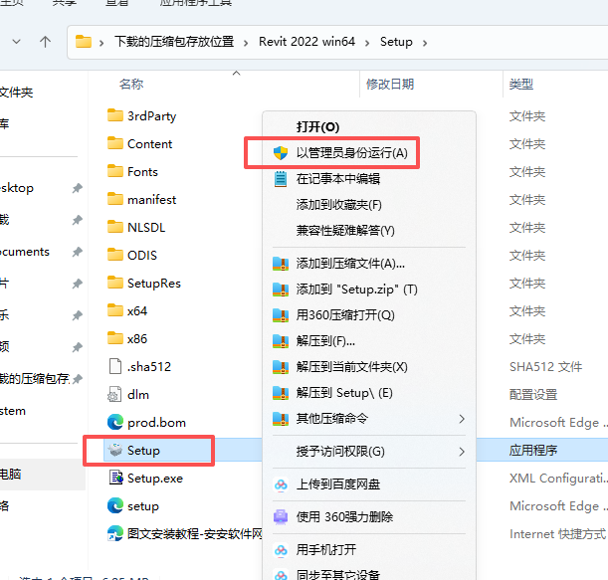Choose 添加到 "Setup.zip" (T)
Screen dimensions: 608x580
369,290
